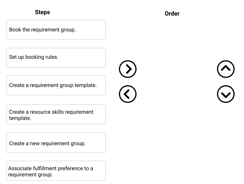Highlight the booking rules setup box
244x184 pixels.
[x=56, y=58]
